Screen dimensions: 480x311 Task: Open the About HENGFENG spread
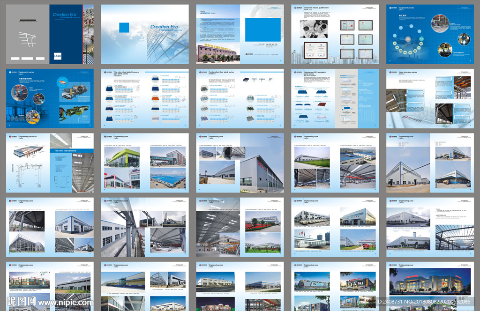[240, 34]
